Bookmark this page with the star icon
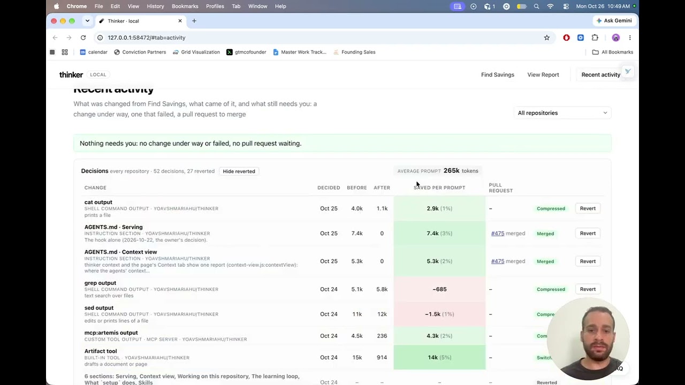685x385 pixels. 546,37
